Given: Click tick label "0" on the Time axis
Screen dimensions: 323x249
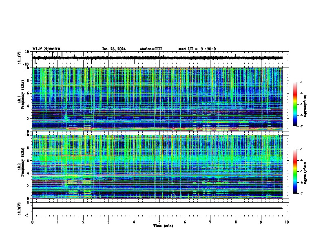Looking at the screenshot, I should (x=32, y=222).
